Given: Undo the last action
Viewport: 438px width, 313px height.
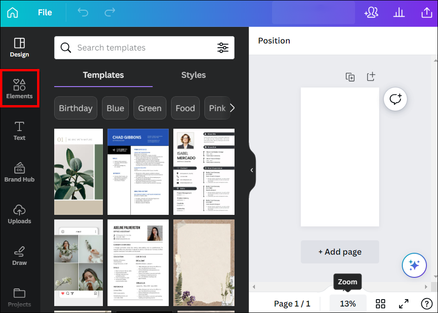Looking at the screenshot, I should (83, 13).
